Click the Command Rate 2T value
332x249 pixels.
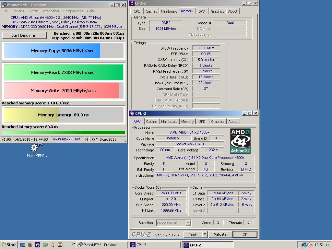(x=206, y=89)
